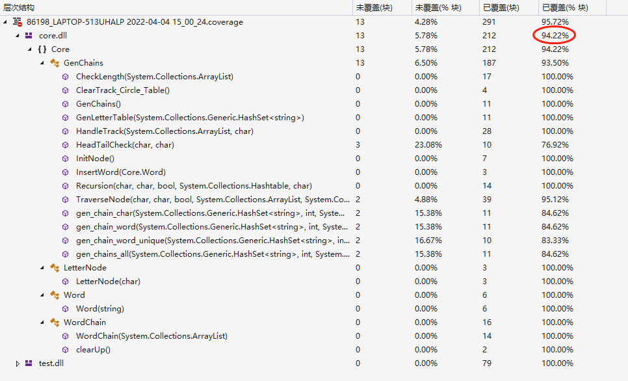Click the GenChains() constructor cube icon
The image size is (628, 381).
tap(65, 104)
